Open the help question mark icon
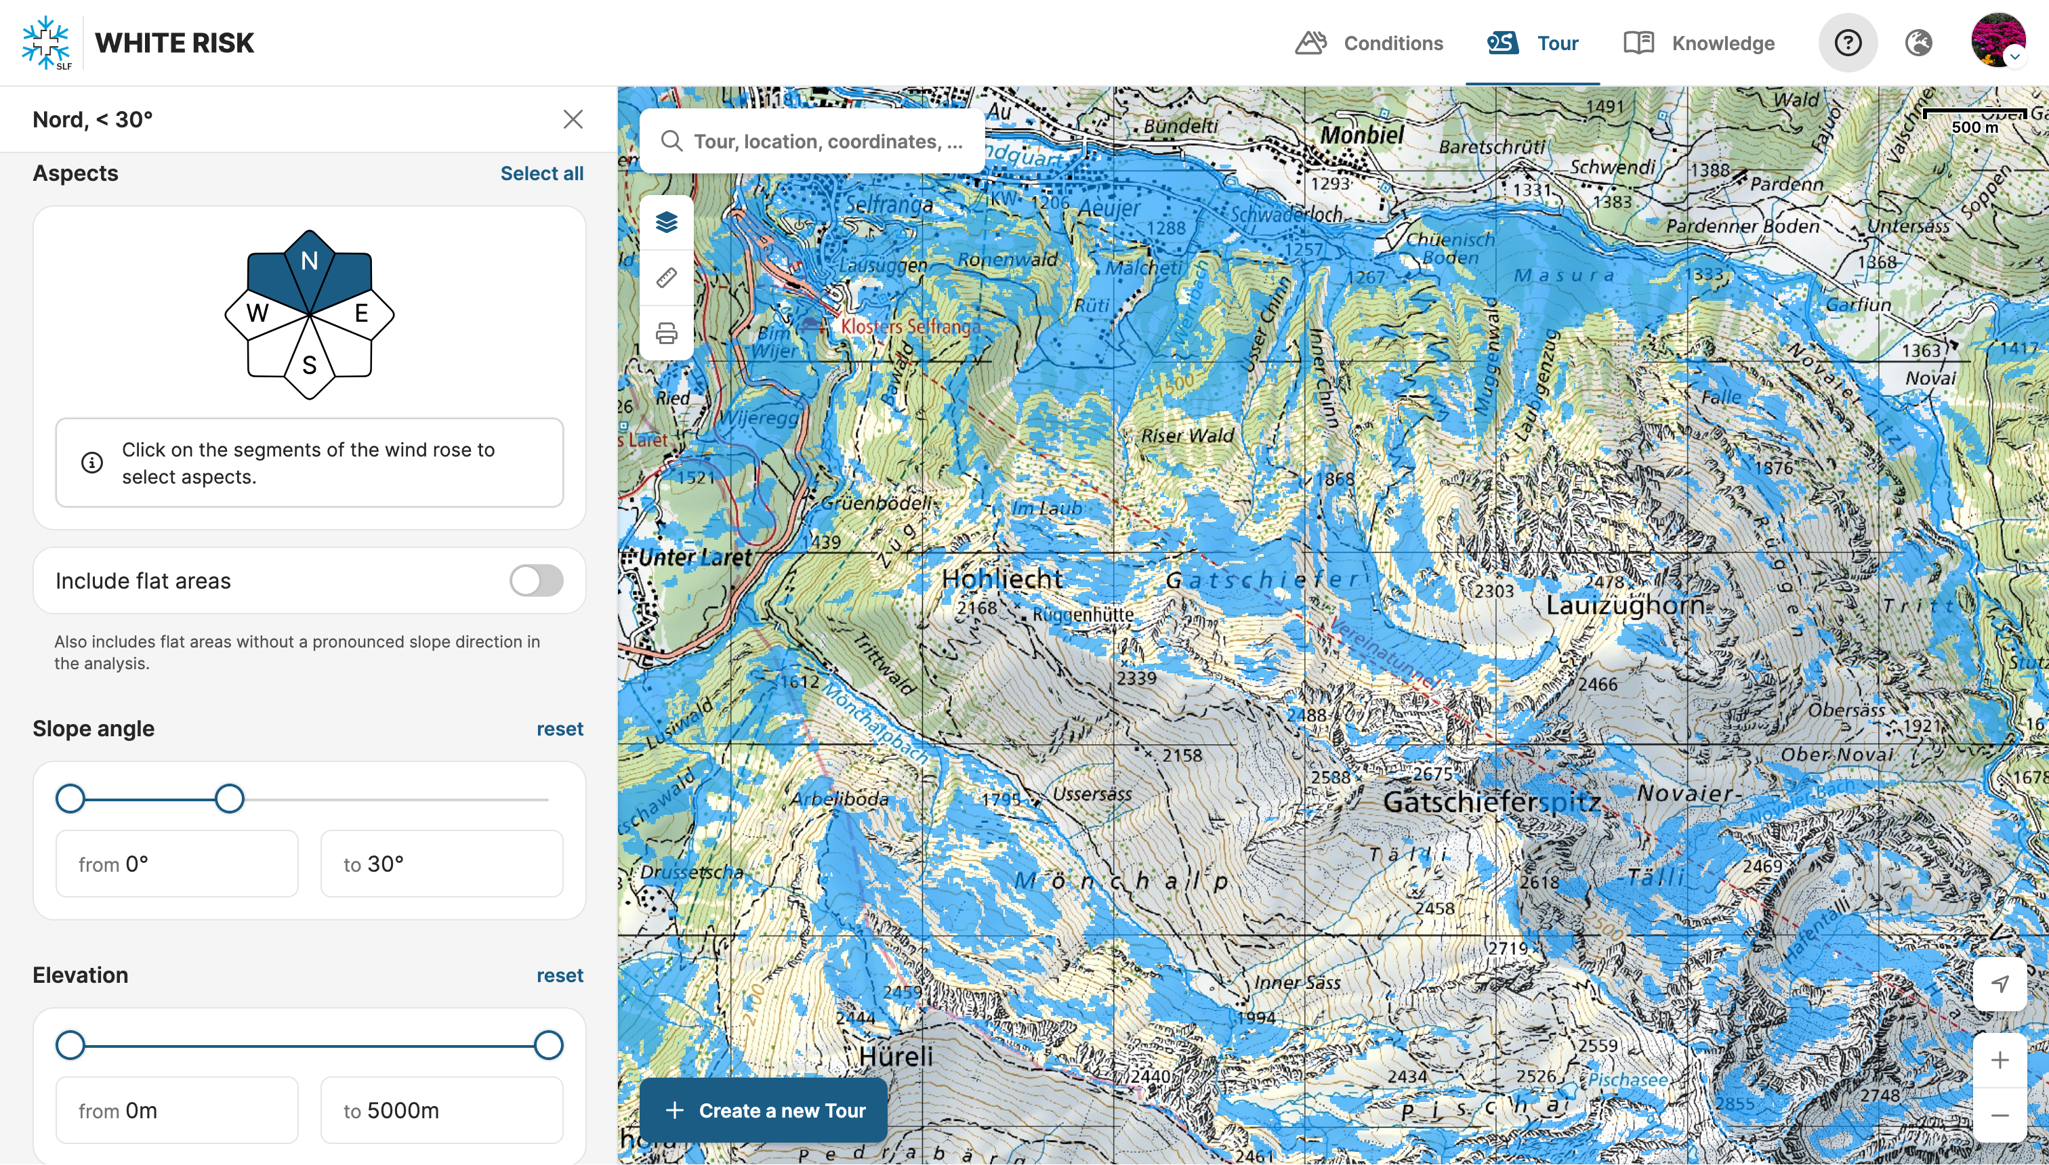This screenshot has height=1165, width=2049. pyautogui.click(x=1847, y=43)
